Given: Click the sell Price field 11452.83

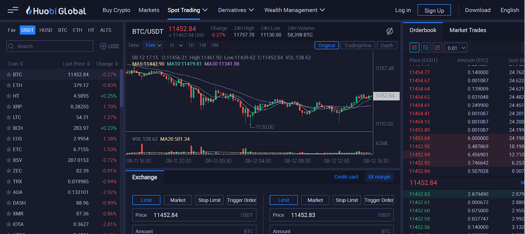Looking at the screenshot, I should pyautogui.click(x=332, y=215).
